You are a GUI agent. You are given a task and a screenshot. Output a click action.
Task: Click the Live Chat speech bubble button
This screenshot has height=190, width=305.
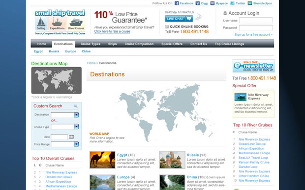tap(179, 19)
